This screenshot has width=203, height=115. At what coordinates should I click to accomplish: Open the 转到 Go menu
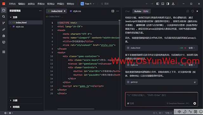point(51,4)
